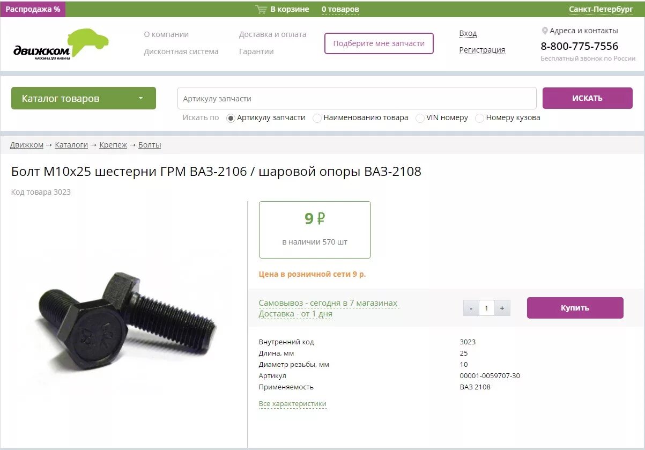Click the Движком car logo

click(61, 44)
